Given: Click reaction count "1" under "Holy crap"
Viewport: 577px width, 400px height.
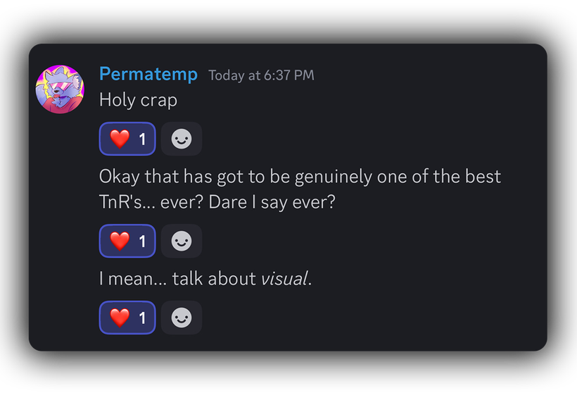Looking at the screenshot, I should coord(142,139).
